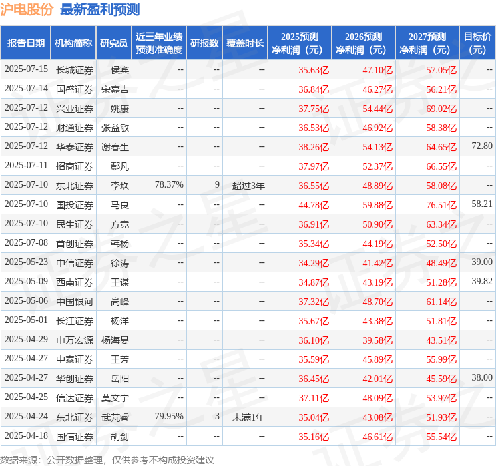This screenshot has height=466, width=496.
Task: Click the 报告日期 column header
Action: click(x=25, y=43)
